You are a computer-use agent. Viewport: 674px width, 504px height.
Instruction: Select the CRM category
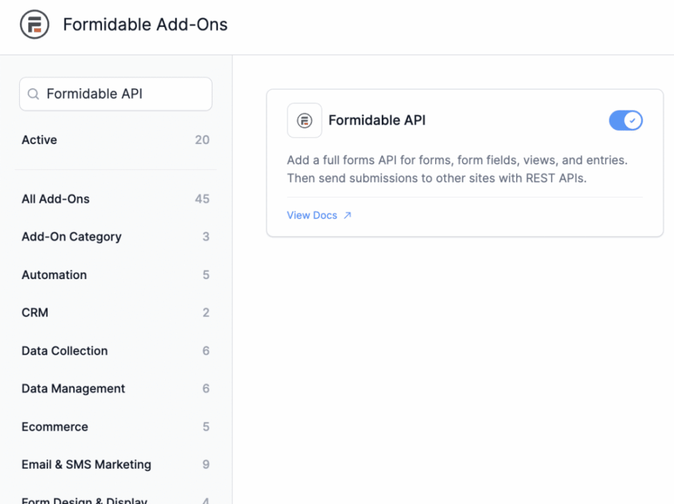(x=116, y=313)
